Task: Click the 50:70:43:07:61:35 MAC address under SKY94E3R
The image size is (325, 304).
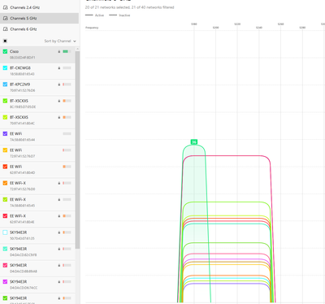Action: pyautogui.click(x=22, y=238)
